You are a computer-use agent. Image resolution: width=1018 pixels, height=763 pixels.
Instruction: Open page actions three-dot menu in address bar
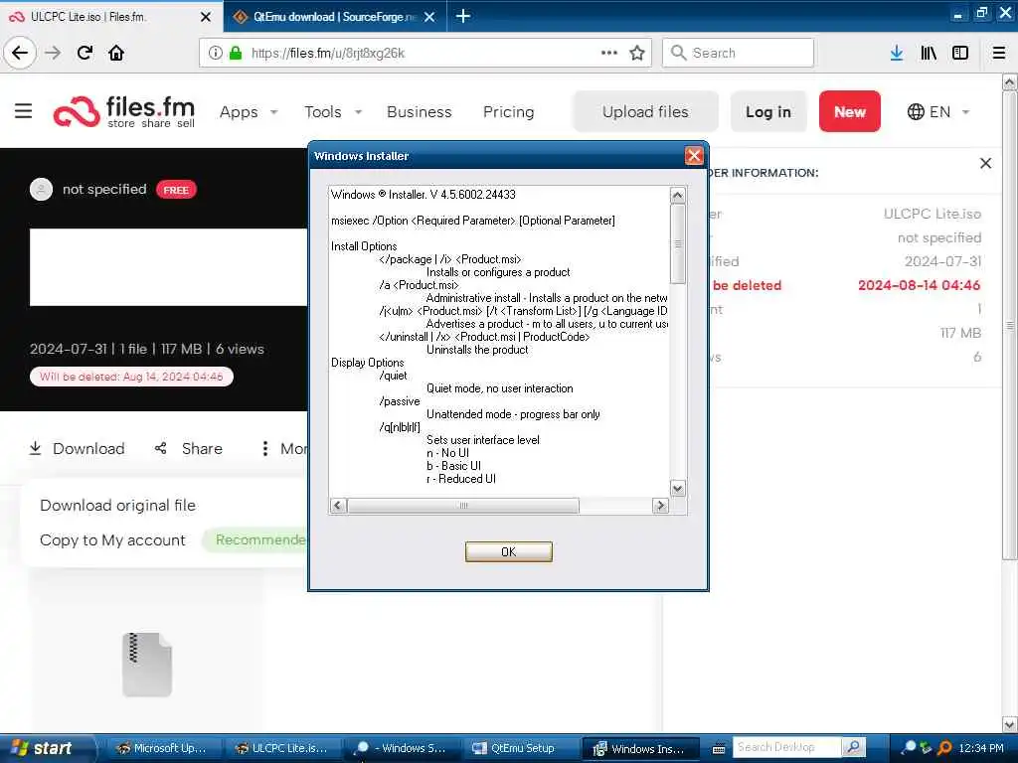click(609, 53)
